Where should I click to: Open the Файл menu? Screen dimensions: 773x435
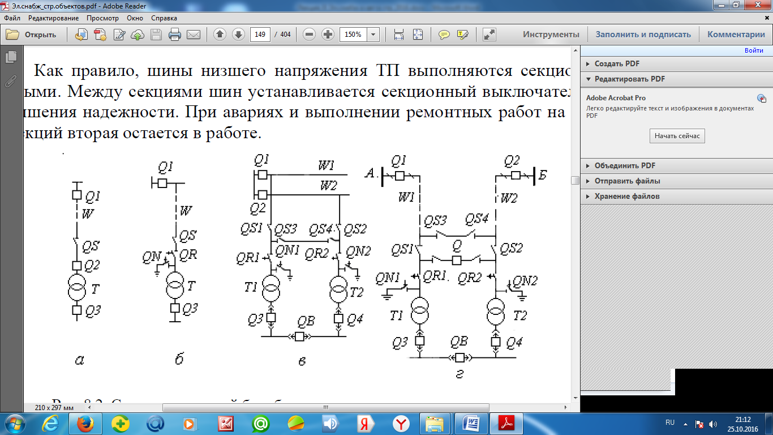[12, 18]
